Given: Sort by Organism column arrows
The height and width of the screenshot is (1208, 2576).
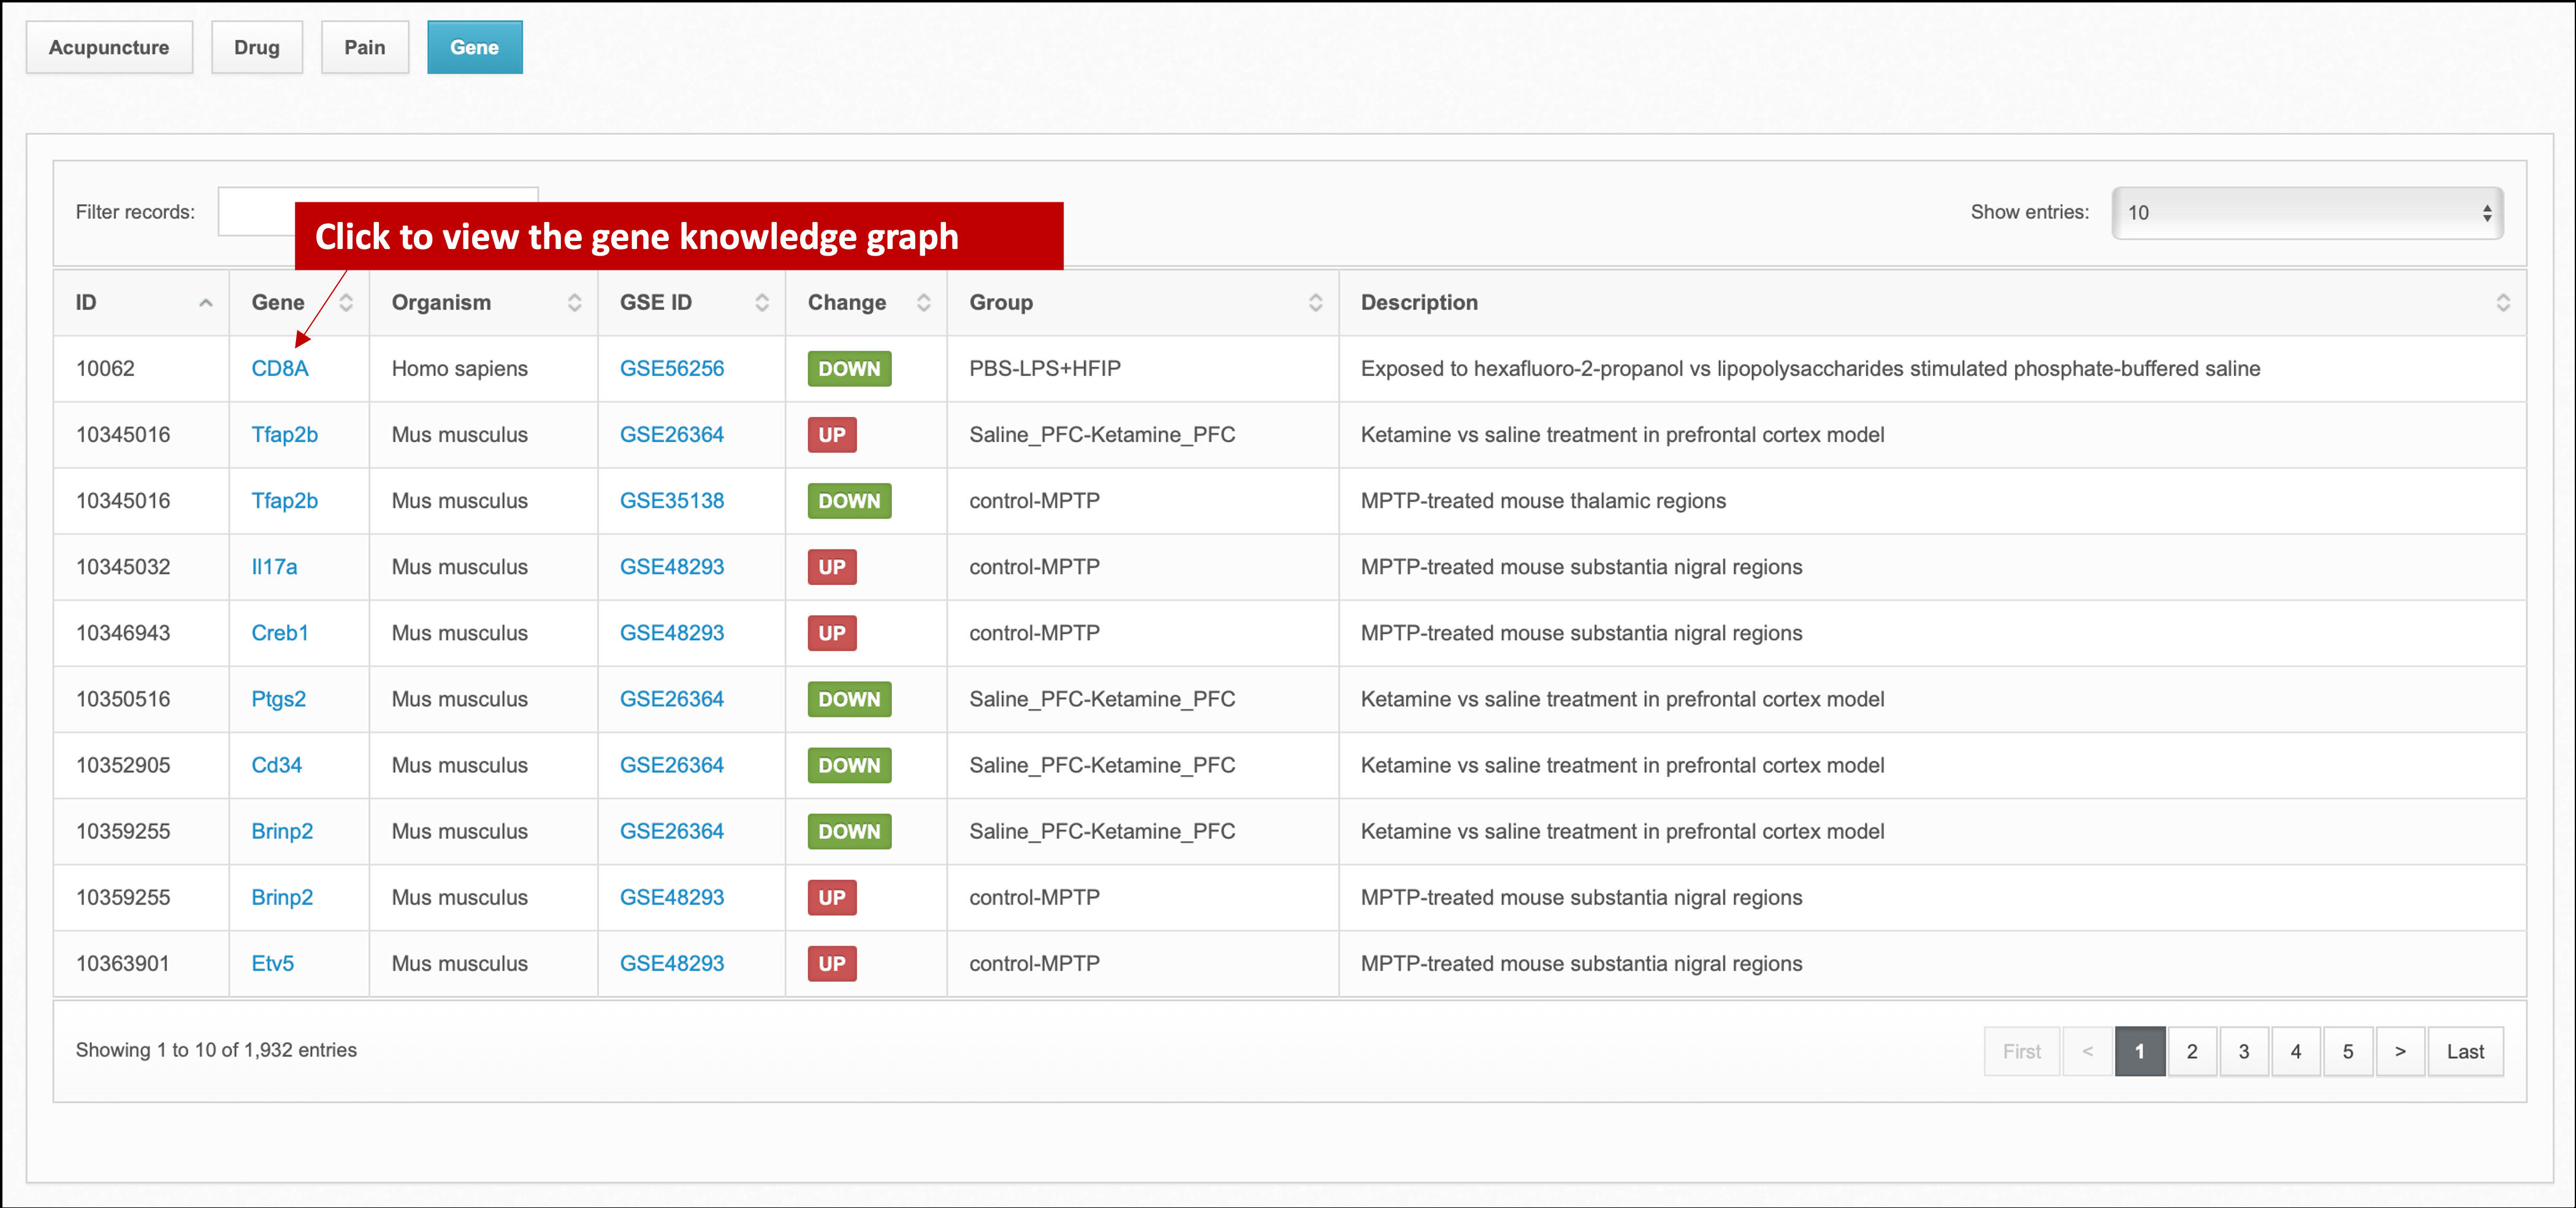Looking at the screenshot, I should [574, 303].
